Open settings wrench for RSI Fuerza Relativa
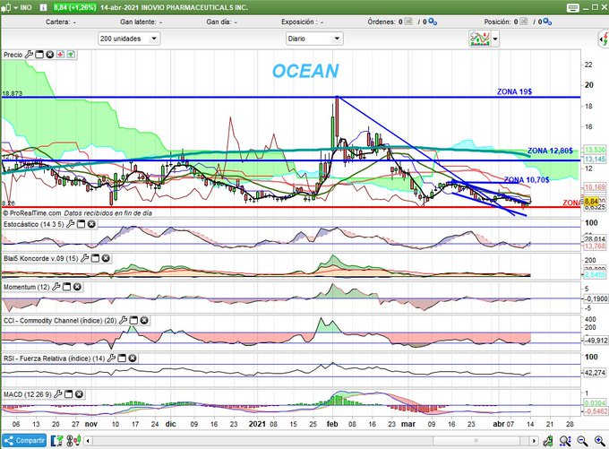Screen dimensions: 609x449 (111, 358)
